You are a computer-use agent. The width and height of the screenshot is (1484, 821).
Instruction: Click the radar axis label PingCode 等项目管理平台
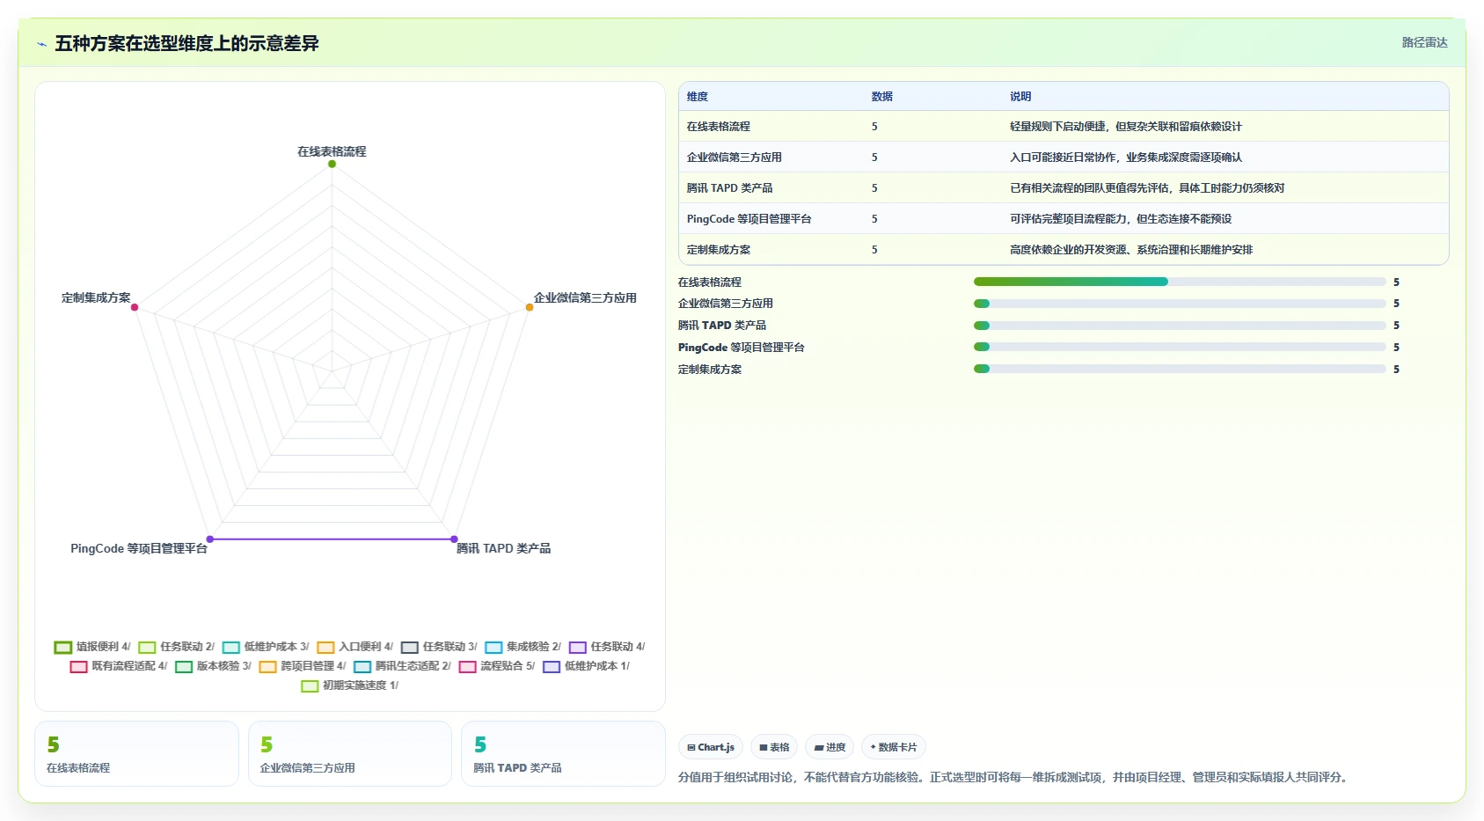tap(139, 548)
